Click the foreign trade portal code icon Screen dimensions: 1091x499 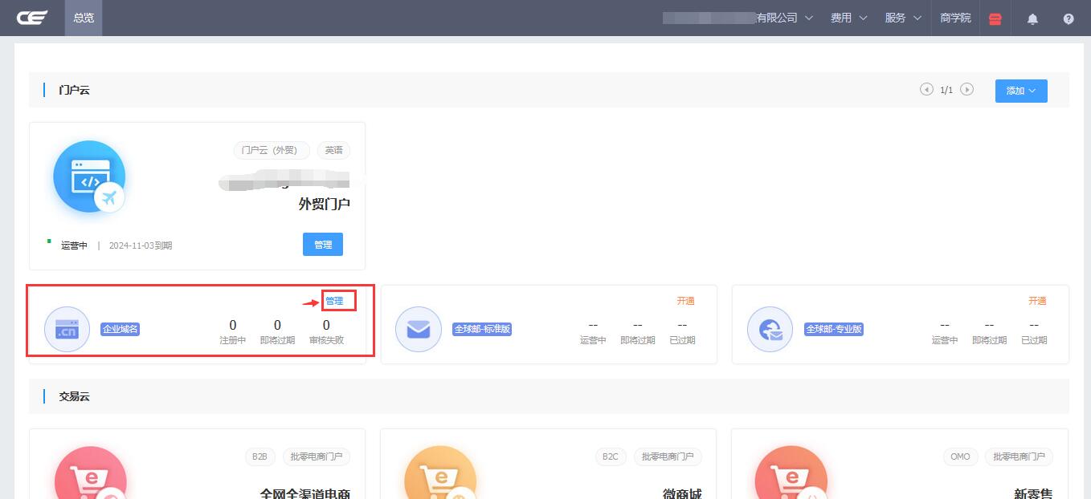pos(89,177)
